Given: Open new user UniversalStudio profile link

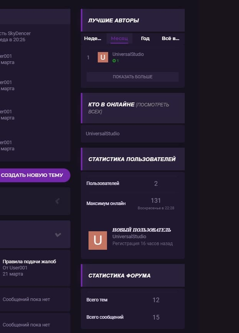Looking at the screenshot, I should 129,237.
